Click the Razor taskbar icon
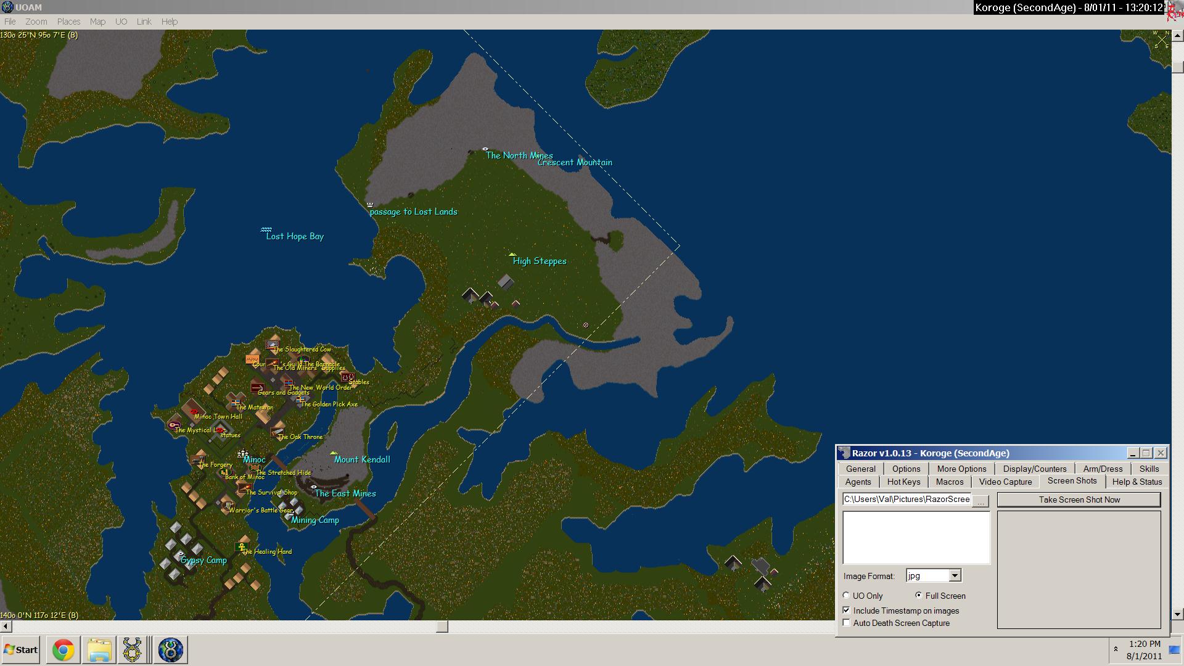This screenshot has height=666, width=1184. (x=133, y=650)
